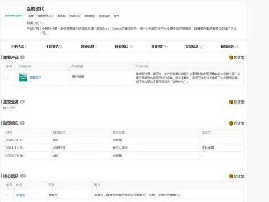
Task: Click 启信宝 logo in 主要产品 section
Action: [236, 57]
